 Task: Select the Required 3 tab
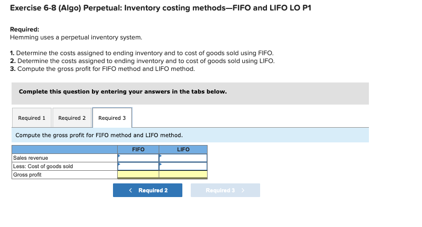coord(112,118)
